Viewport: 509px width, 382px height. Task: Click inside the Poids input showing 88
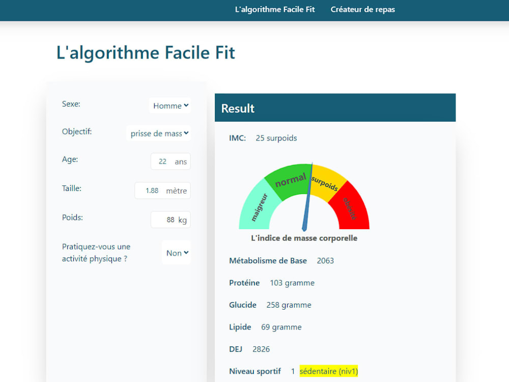[166, 220]
